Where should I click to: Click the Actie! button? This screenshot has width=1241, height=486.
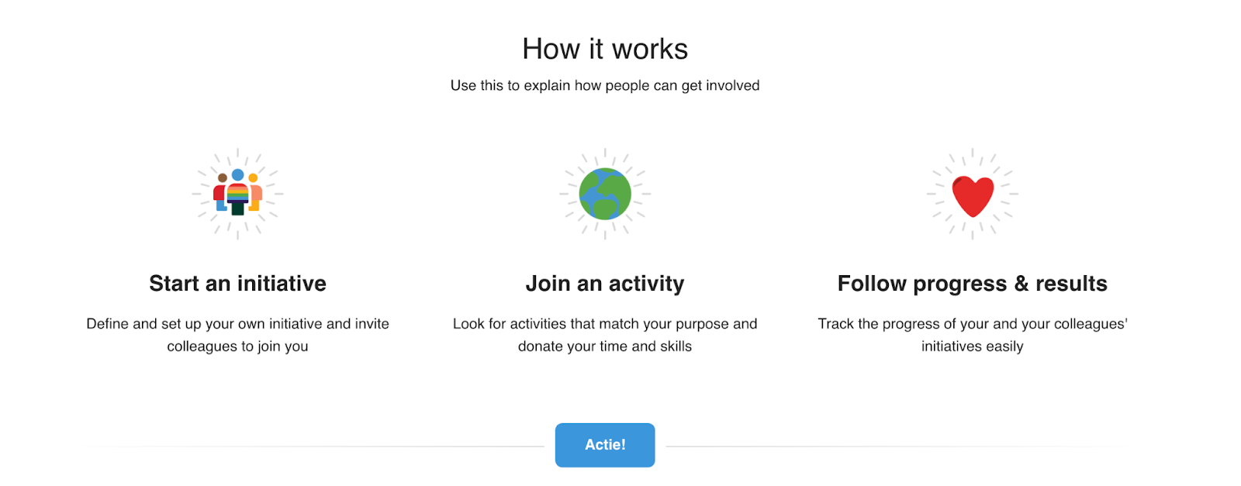[x=605, y=445]
